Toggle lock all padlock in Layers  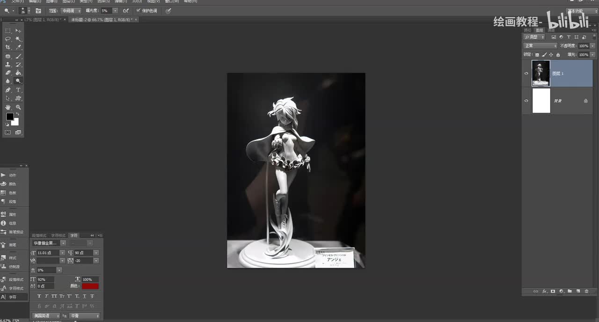coord(558,55)
